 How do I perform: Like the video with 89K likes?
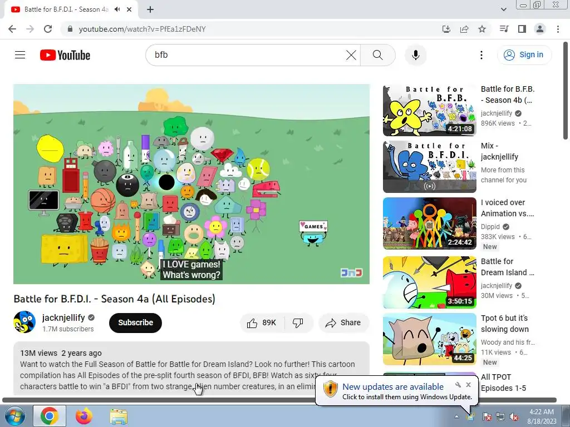262,323
